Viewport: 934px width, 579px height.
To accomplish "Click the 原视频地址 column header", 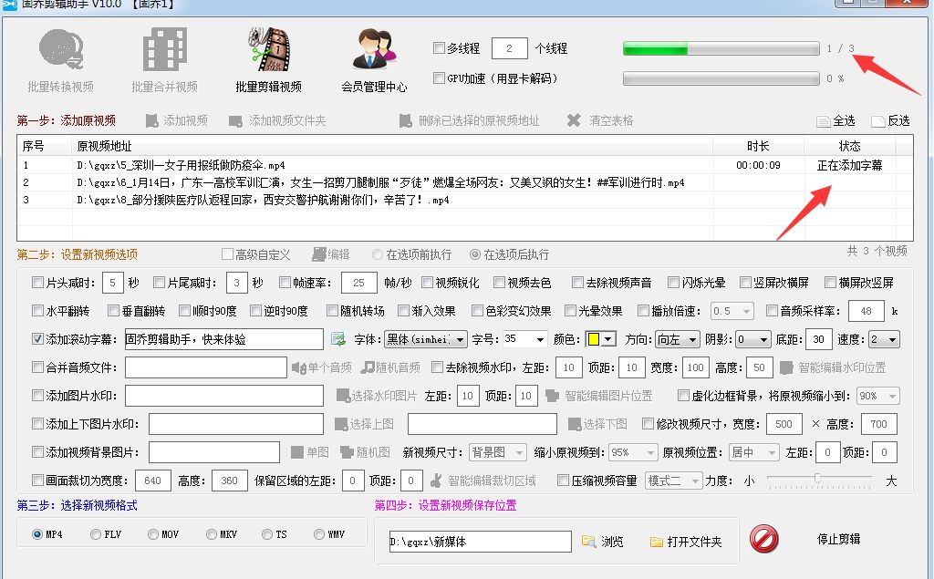I will pos(392,146).
